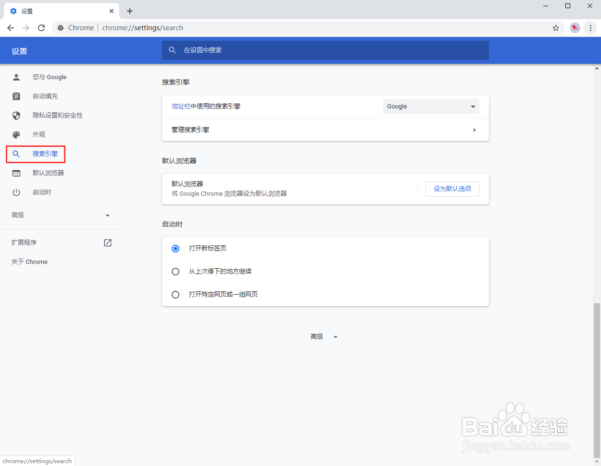
Task: Go to 启动时 section in sidebar
Action: [x=42, y=192]
